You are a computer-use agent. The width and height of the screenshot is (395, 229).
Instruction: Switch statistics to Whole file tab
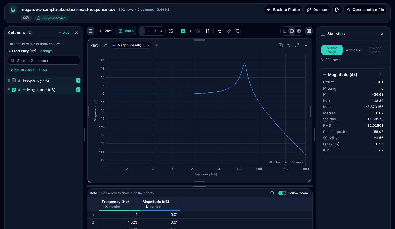point(353,50)
